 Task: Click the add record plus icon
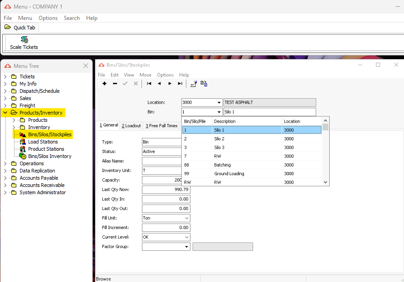105,83
